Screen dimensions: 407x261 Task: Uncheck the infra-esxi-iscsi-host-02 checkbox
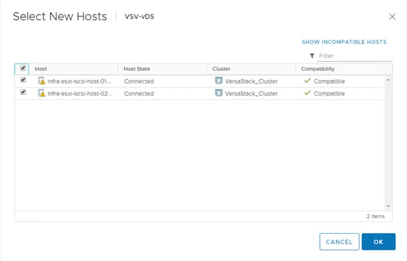[23, 92]
